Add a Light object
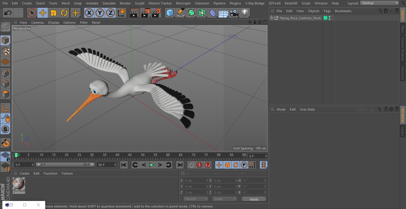This screenshot has width=406, height=209. tap(245, 13)
